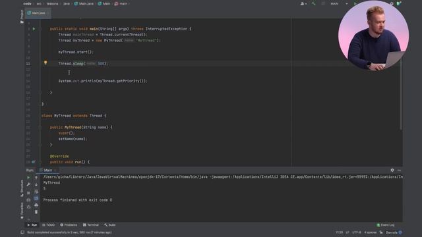The width and height of the screenshot is (422, 237).
Task: Click the line:column position indicator
Action: pyautogui.click(x=339, y=232)
